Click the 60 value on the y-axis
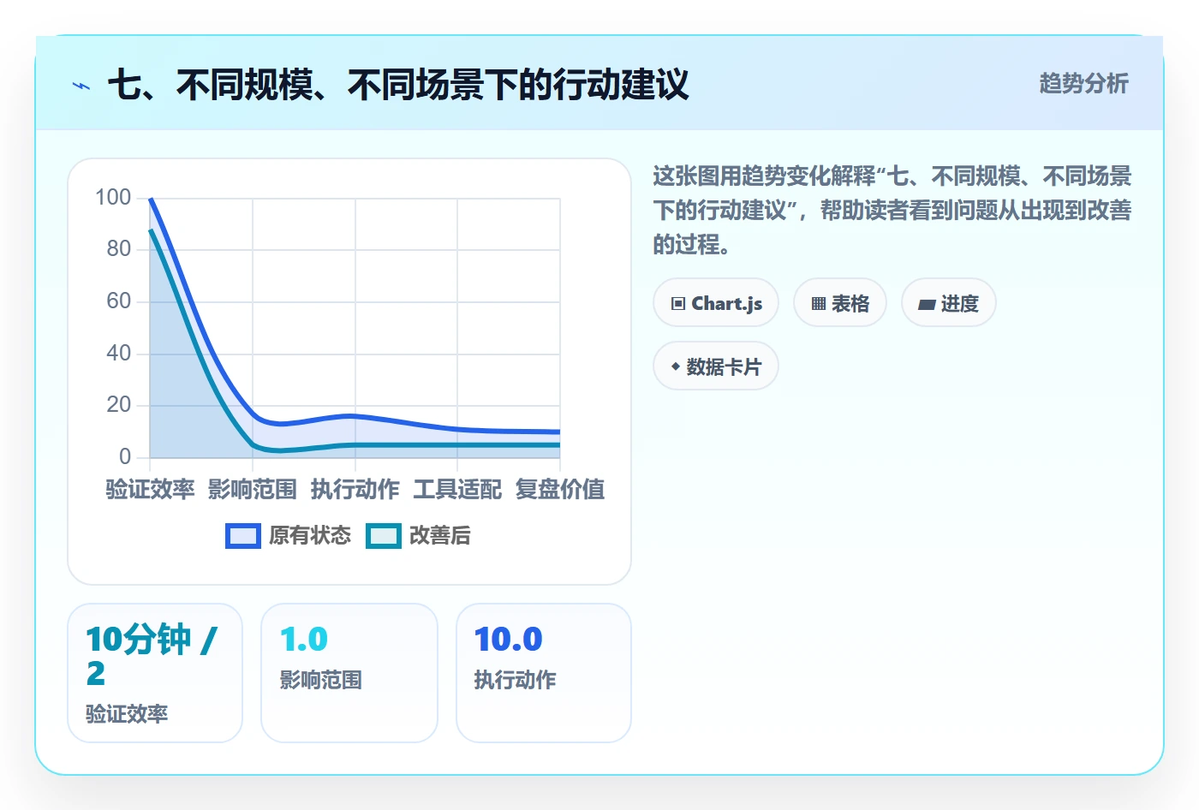Image resolution: width=1199 pixels, height=810 pixels. (119, 301)
